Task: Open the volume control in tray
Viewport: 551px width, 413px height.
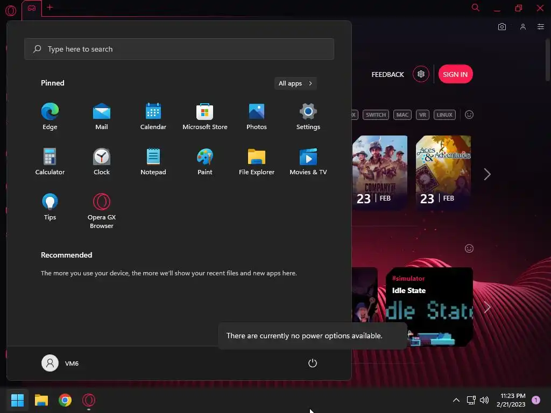Action: [x=484, y=400]
